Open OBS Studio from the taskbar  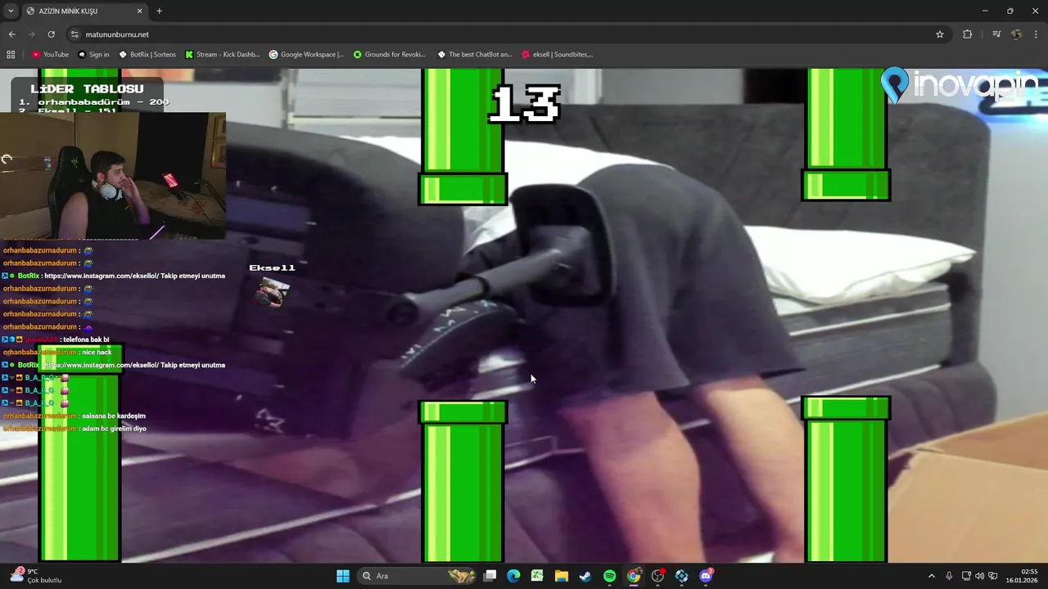(658, 576)
